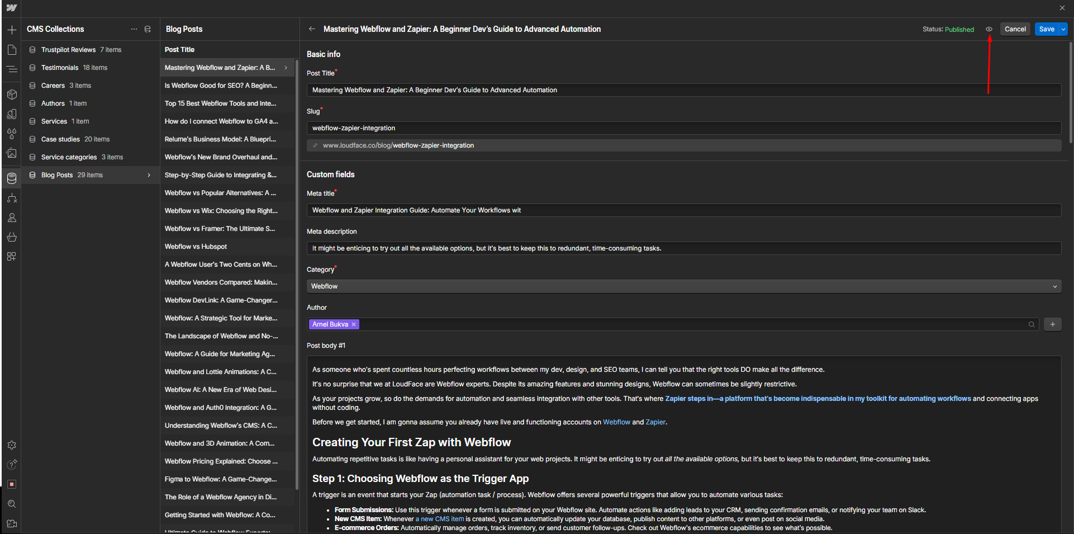Open the Variables droplets panel
Viewport: 1074px width, 534px height.
tap(12, 134)
